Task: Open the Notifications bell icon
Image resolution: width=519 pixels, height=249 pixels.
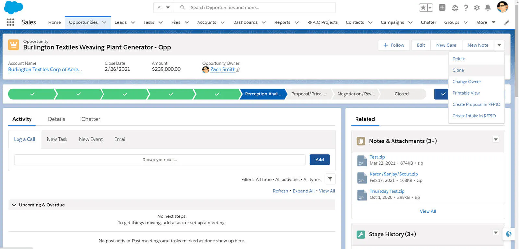Action: click(488, 7)
